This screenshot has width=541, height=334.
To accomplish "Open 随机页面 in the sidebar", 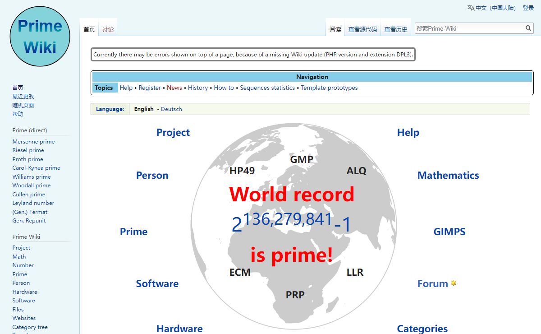I will pos(23,105).
